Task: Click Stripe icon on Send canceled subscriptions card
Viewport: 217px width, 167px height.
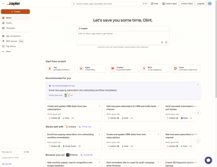Action: tap(182, 118)
